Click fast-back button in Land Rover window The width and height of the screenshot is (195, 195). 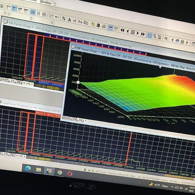pos(21,156)
